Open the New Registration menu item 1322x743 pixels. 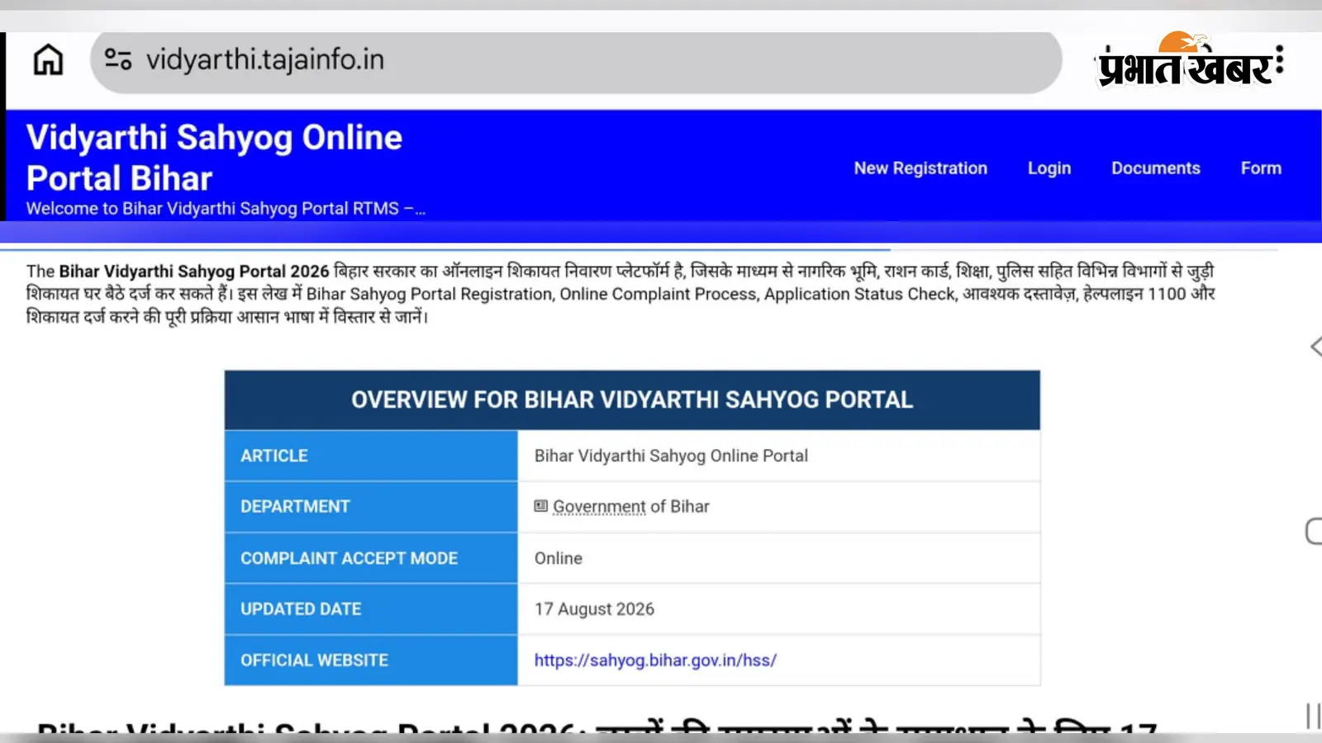920,168
